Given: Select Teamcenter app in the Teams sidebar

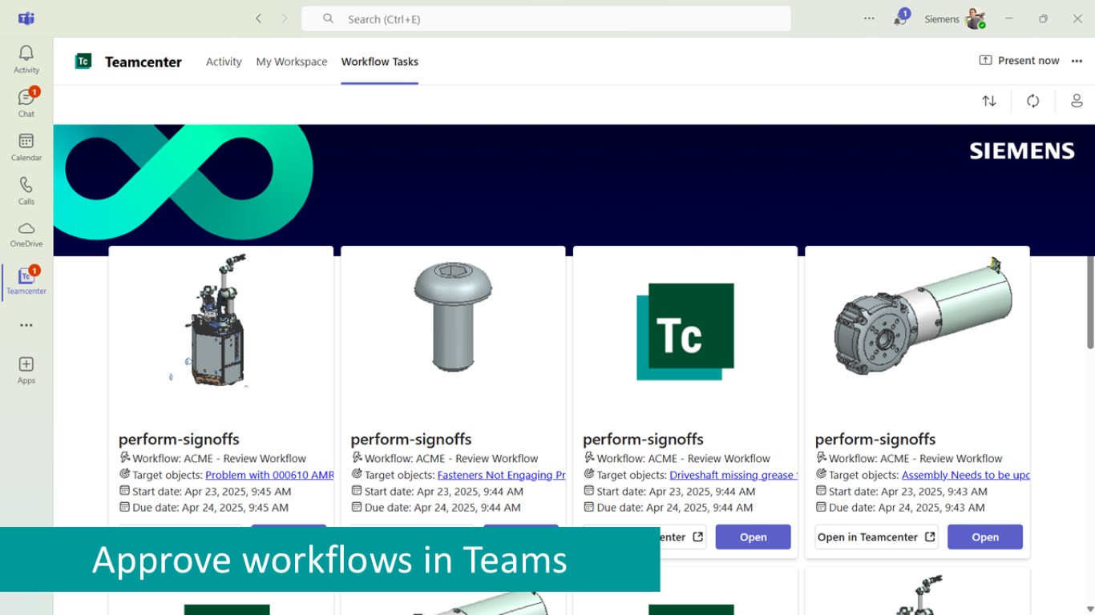Looking at the screenshot, I should pyautogui.click(x=26, y=282).
